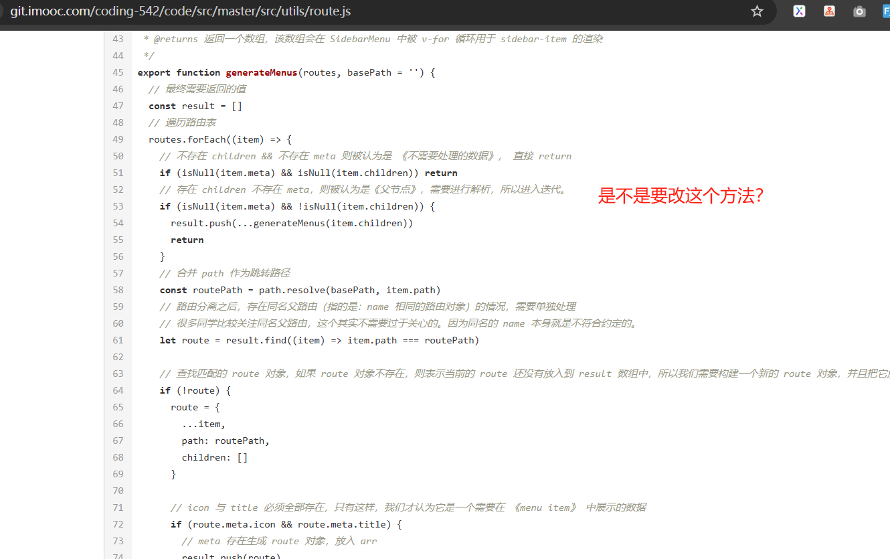The width and height of the screenshot is (890, 559).
Task: Click '...item,' spread line
Action: pyautogui.click(x=203, y=424)
